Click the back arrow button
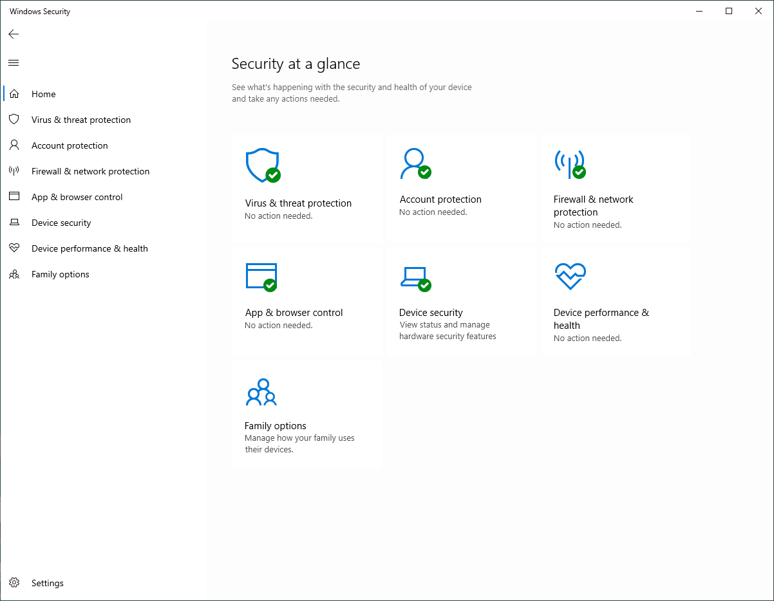 14,34
